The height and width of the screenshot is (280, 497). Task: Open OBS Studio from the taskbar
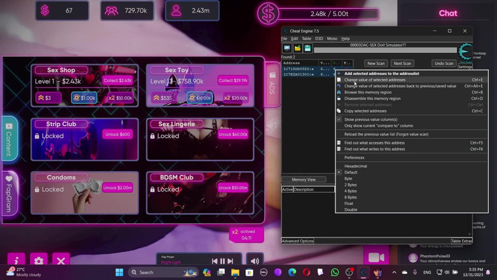[x=349, y=272]
